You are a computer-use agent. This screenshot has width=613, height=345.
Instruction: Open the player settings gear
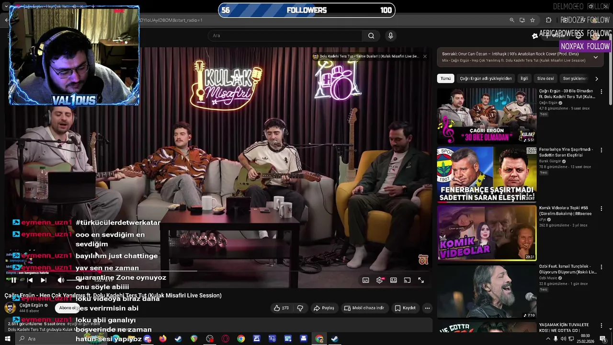pyautogui.click(x=380, y=280)
